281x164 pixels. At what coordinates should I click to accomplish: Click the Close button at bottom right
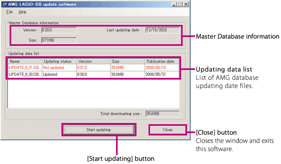167,130
